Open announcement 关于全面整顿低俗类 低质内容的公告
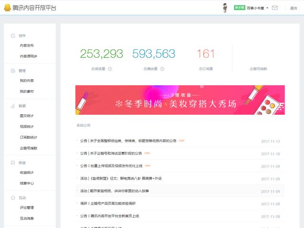This screenshot has width=304, height=228. [128, 141]
